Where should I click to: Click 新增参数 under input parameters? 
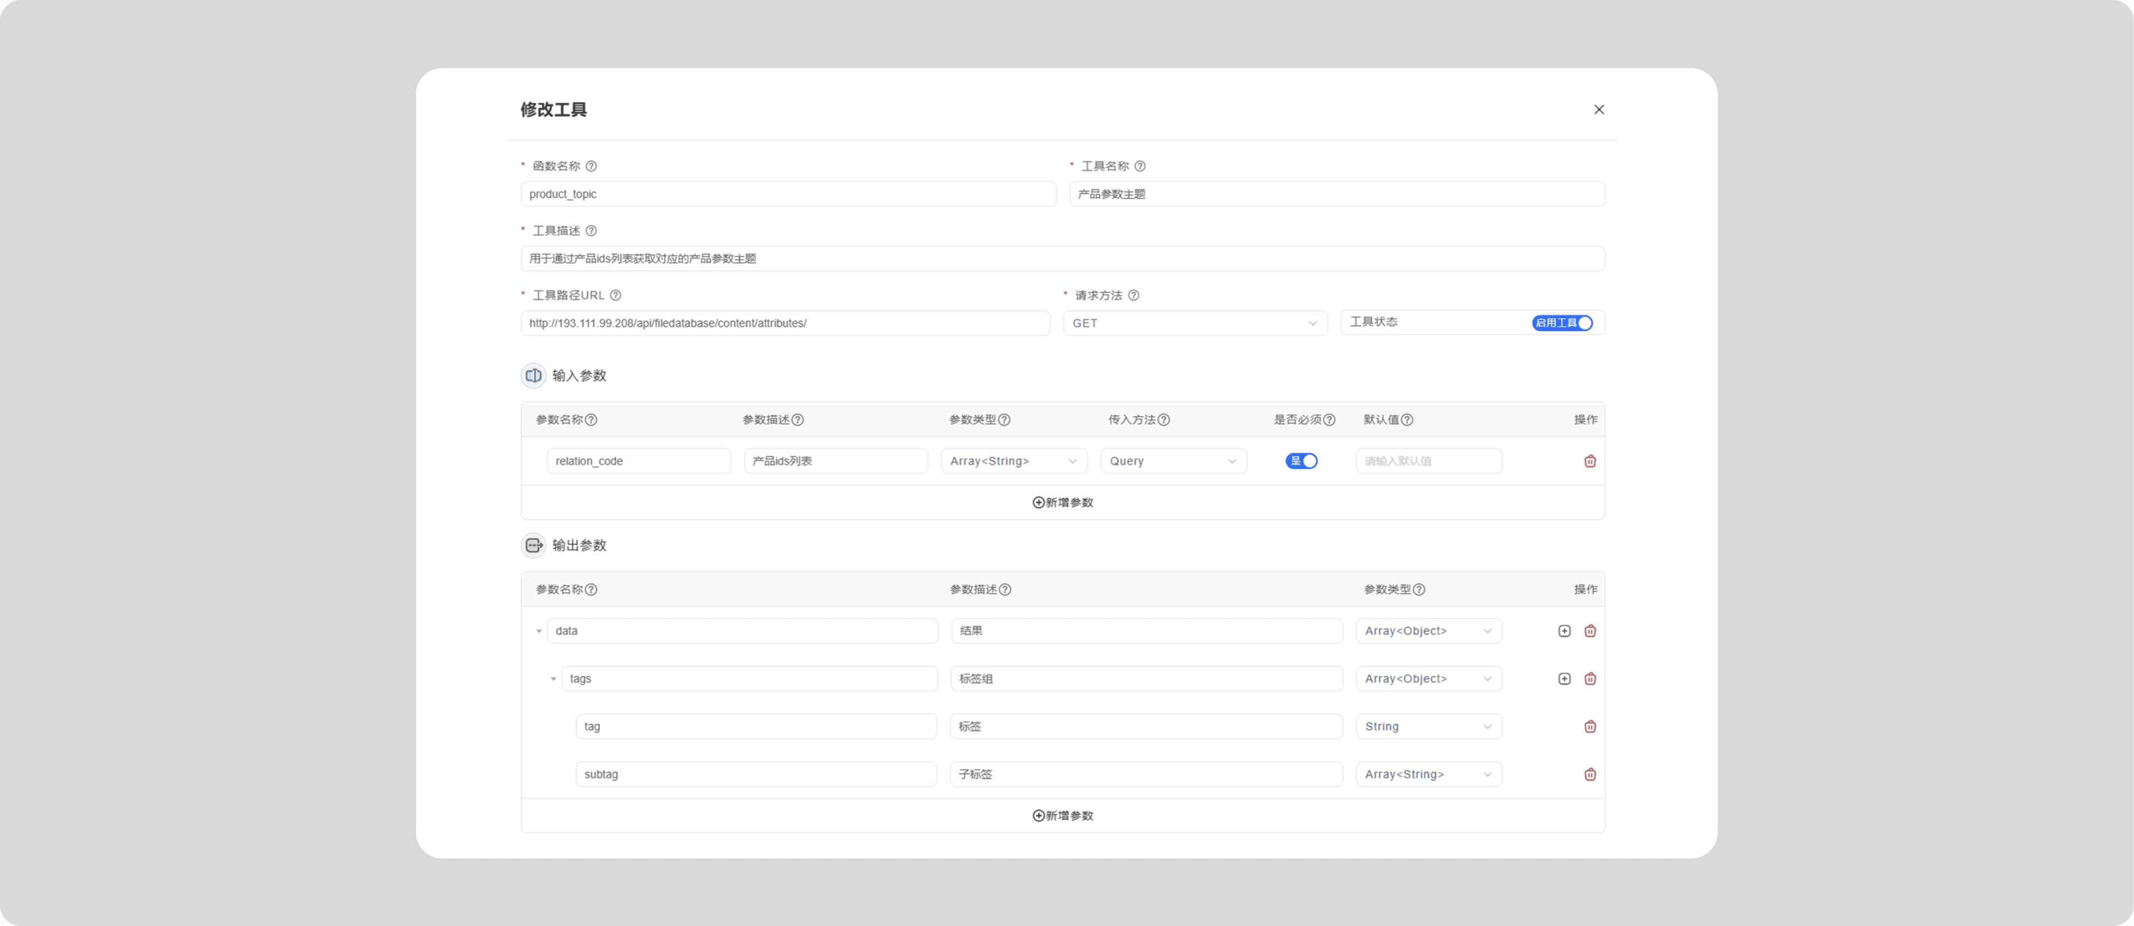1063,503
